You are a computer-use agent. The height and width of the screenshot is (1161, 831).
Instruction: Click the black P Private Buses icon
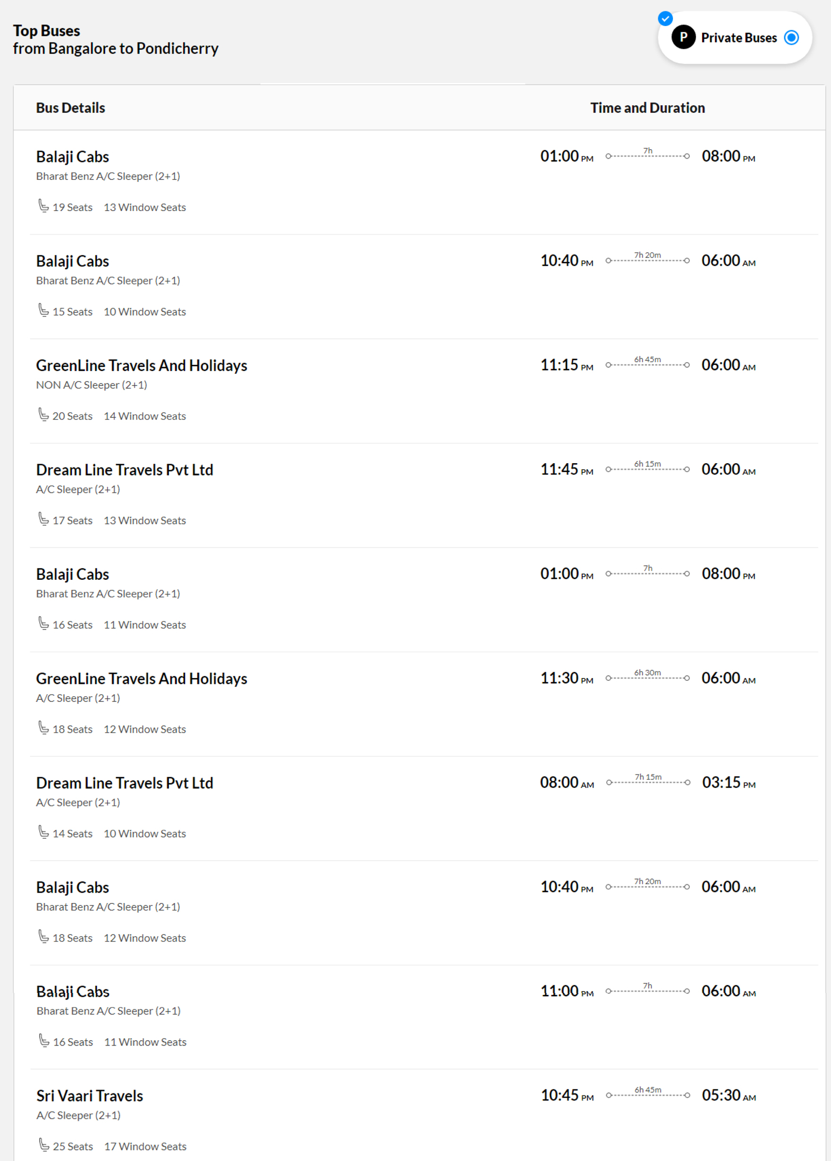pyautogui.click(x=683, y=37)
